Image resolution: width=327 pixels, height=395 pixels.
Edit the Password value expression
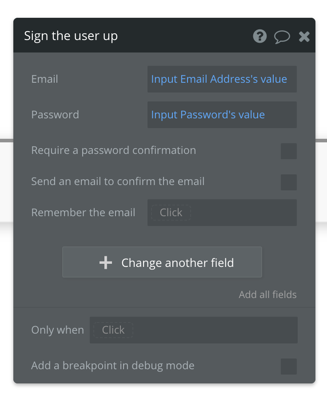pos(222,115)
